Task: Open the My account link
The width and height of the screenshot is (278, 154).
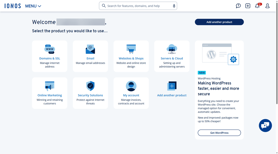Action: coord(131,95)
